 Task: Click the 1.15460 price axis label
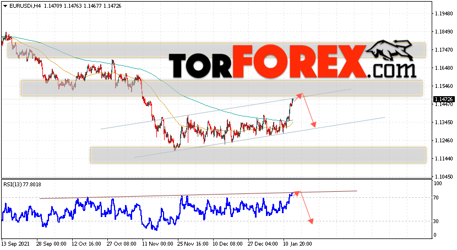pyautogui.click(x=444, y=86)
